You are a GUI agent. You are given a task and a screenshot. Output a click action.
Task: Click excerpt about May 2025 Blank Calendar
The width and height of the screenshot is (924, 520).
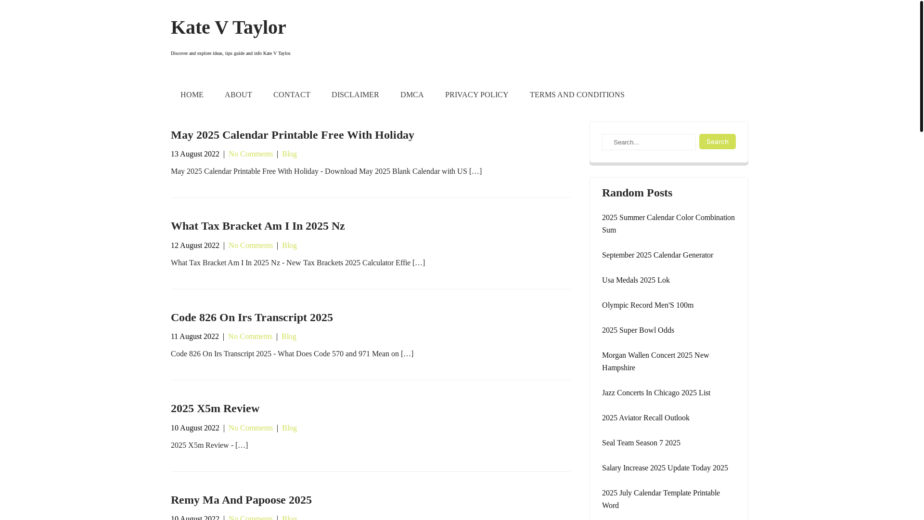(x=326, y=171)
